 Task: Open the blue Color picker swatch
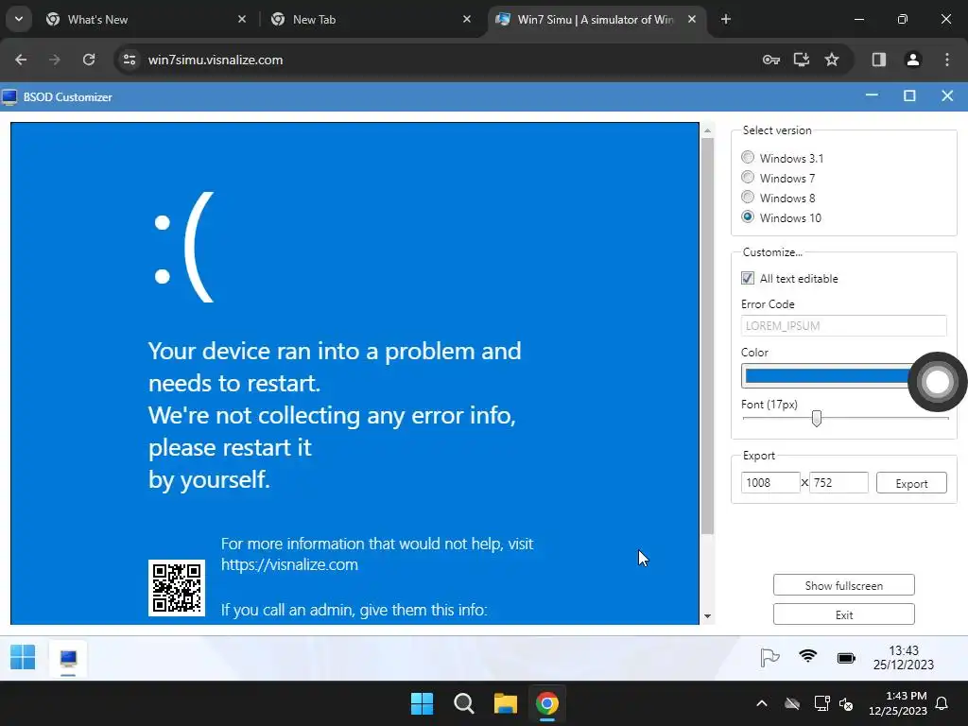click(x=827, y=375)
